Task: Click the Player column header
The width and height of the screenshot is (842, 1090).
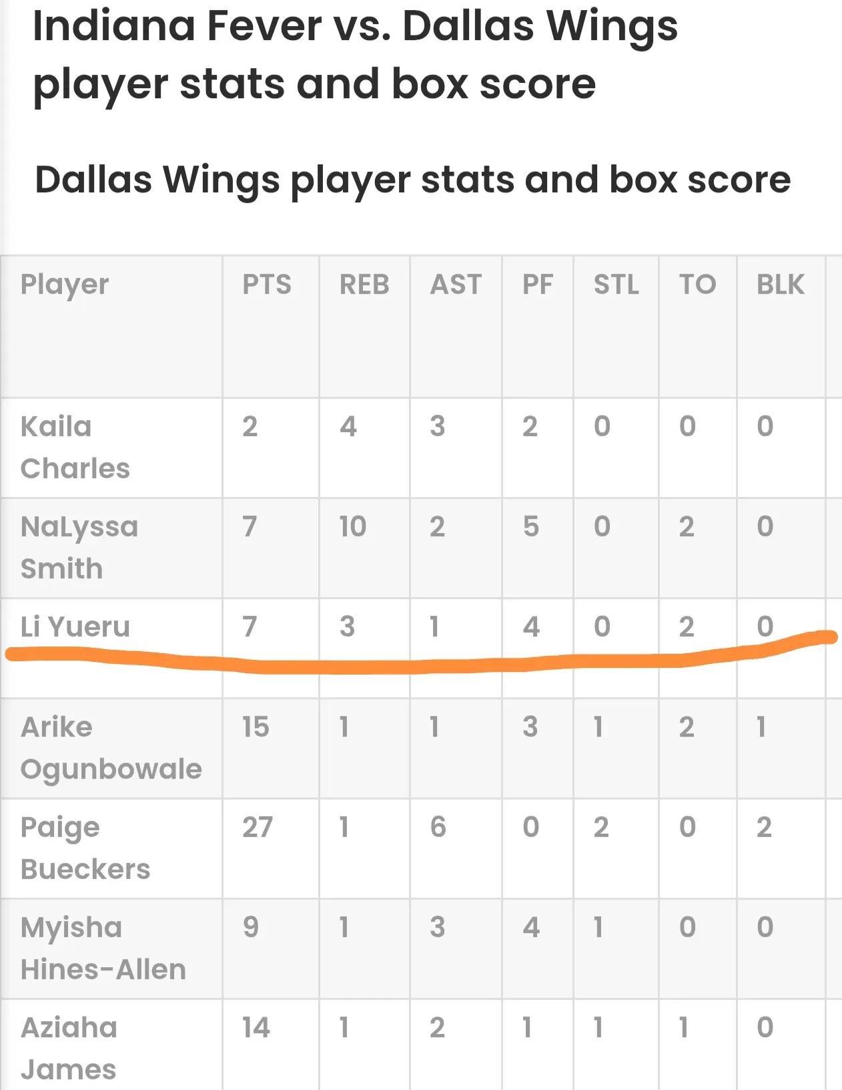Action: pos(65,285)
